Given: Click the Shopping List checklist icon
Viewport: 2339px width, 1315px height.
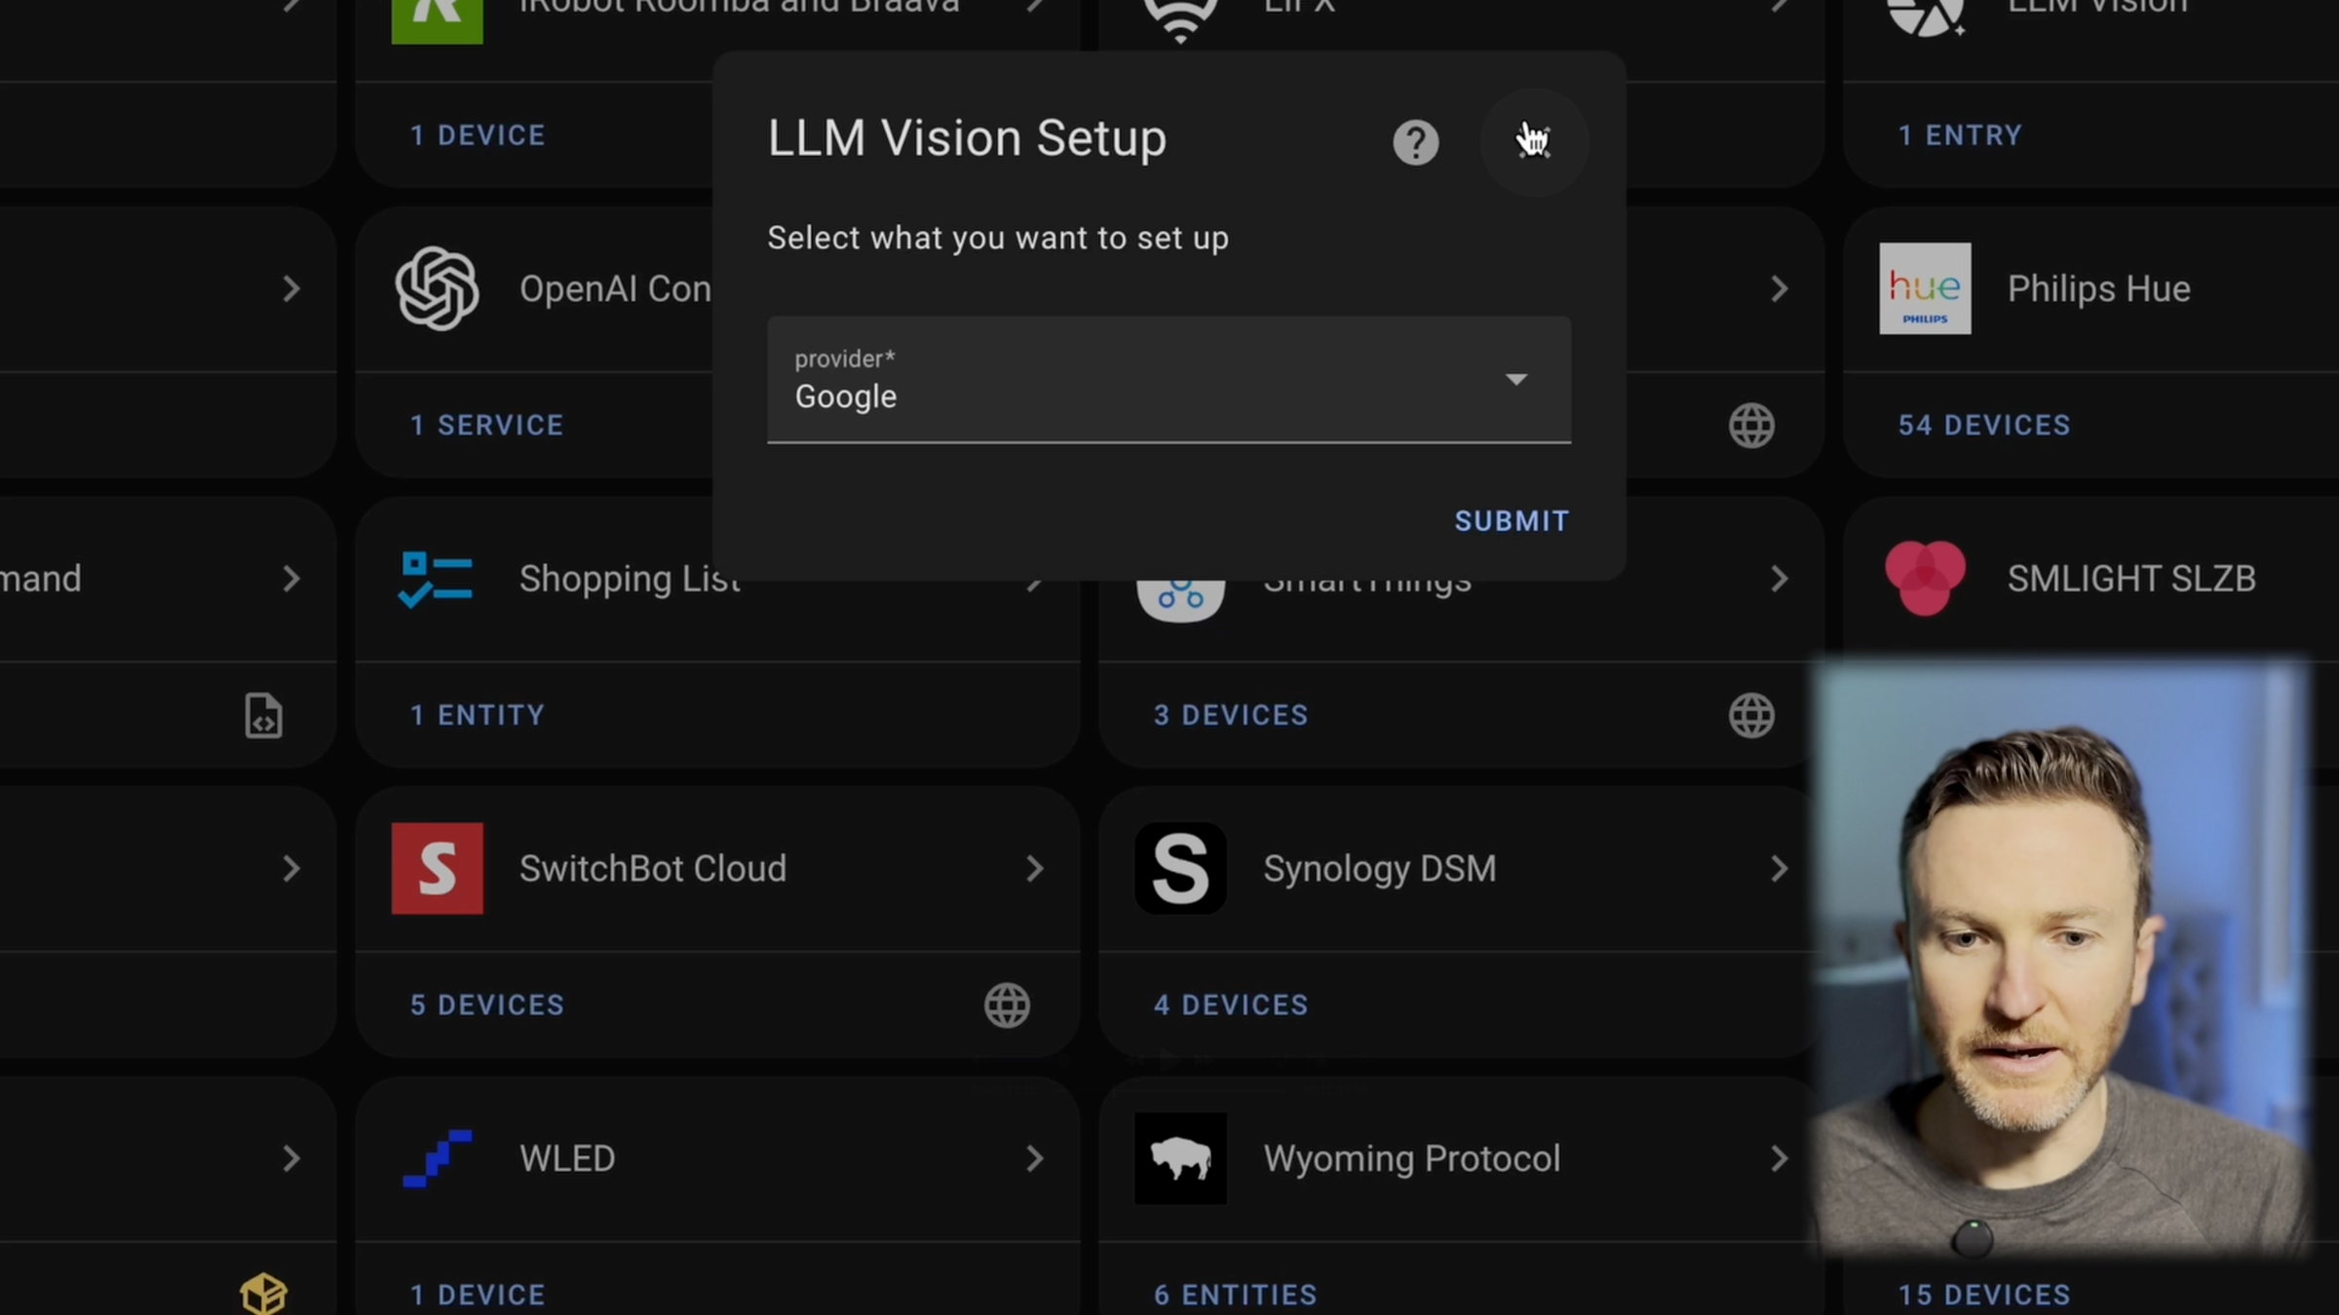Looking at the screenshot, I should [435, 578].
